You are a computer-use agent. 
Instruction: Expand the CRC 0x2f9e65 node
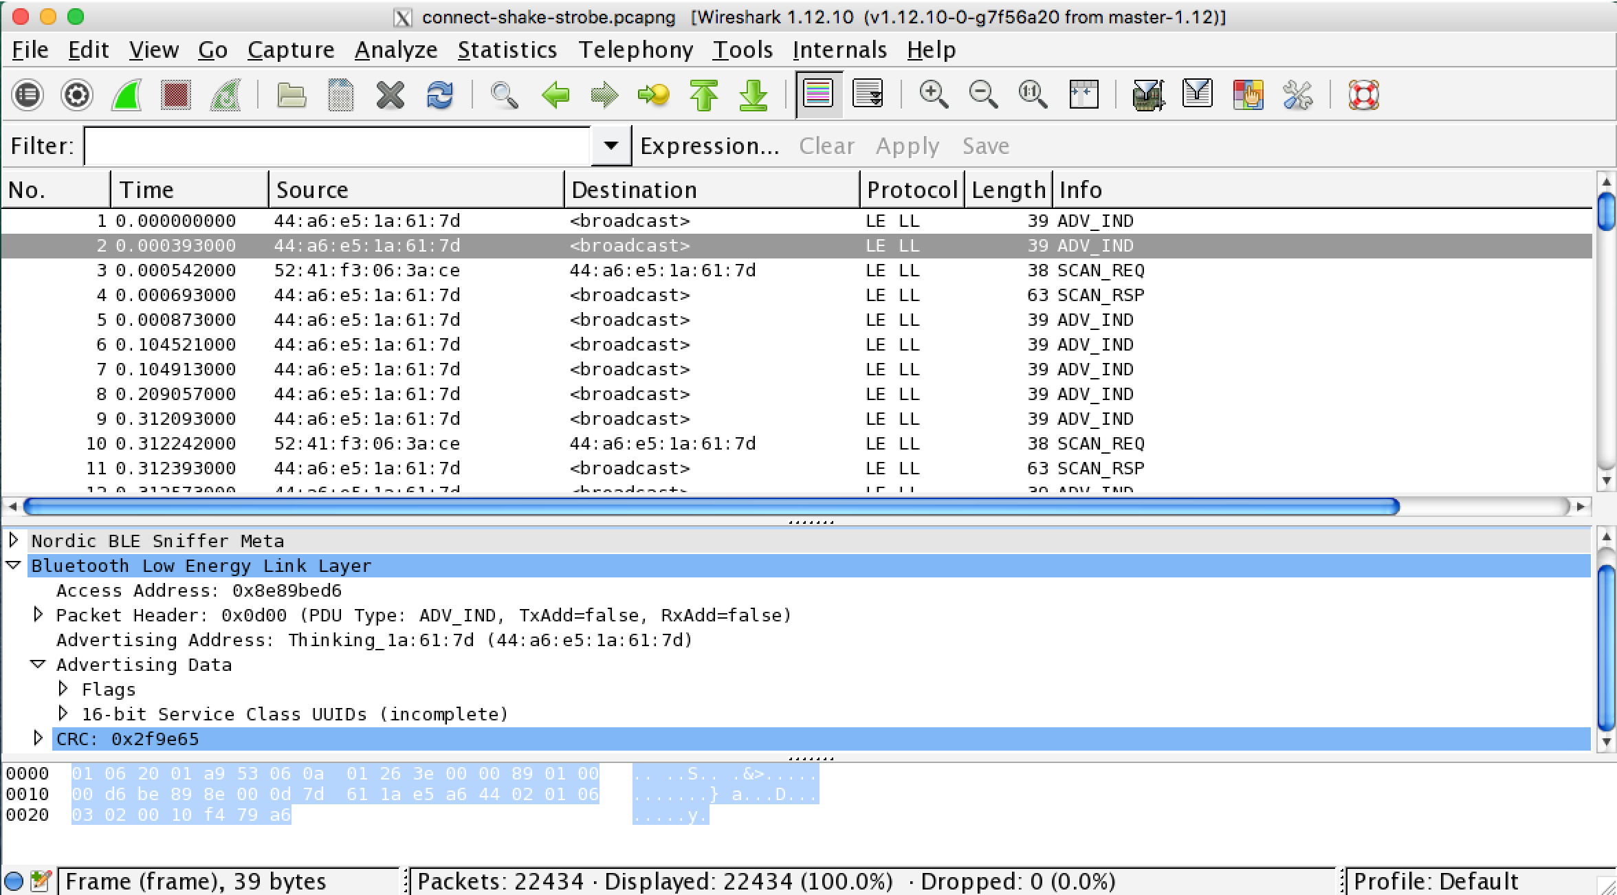[x=38, y=738]
